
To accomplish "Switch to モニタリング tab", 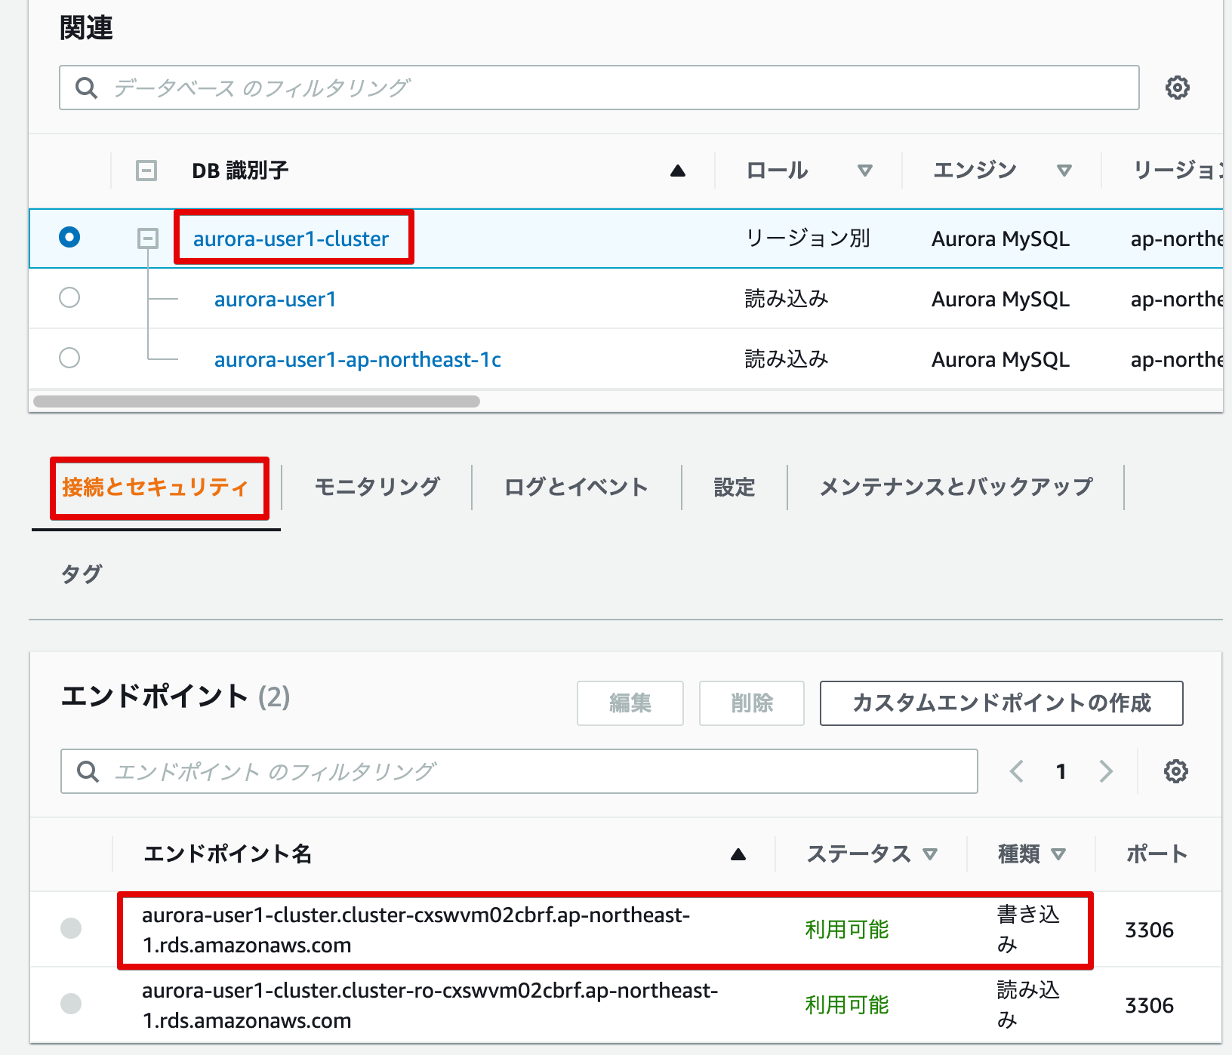I will click(377, 488).
